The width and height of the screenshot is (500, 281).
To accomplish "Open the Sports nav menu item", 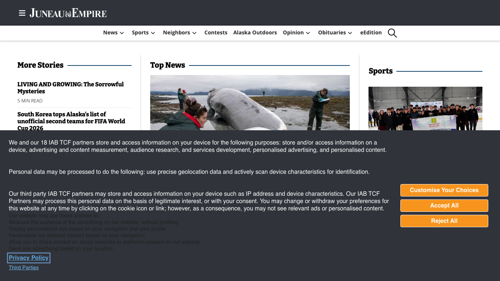I will coord(140,33).
